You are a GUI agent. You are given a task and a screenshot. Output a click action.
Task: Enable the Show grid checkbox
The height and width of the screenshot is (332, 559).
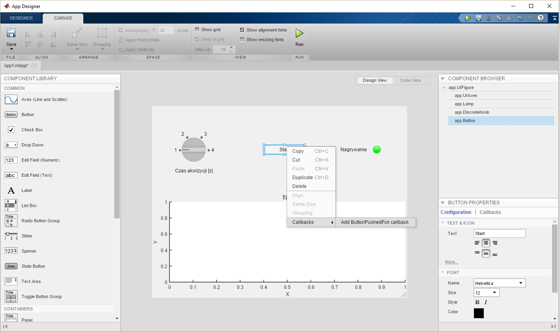point(197,30)
